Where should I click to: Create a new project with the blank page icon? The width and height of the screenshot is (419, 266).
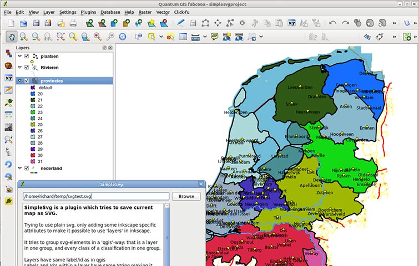point(11,23)
